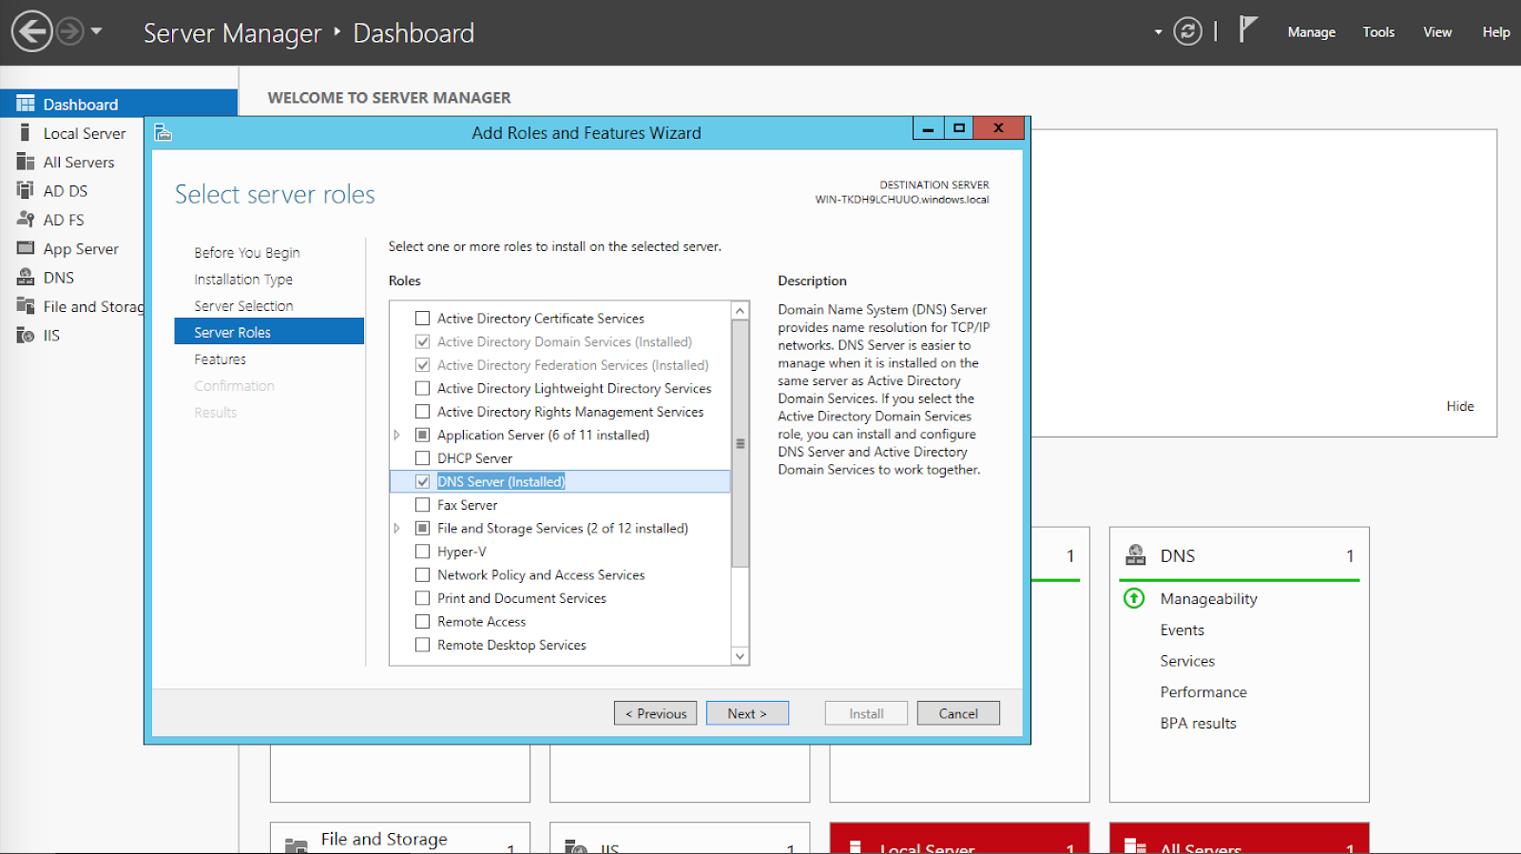
Task: Toggle File and Storage Services checkbox
Action: (x=423, y=528)
